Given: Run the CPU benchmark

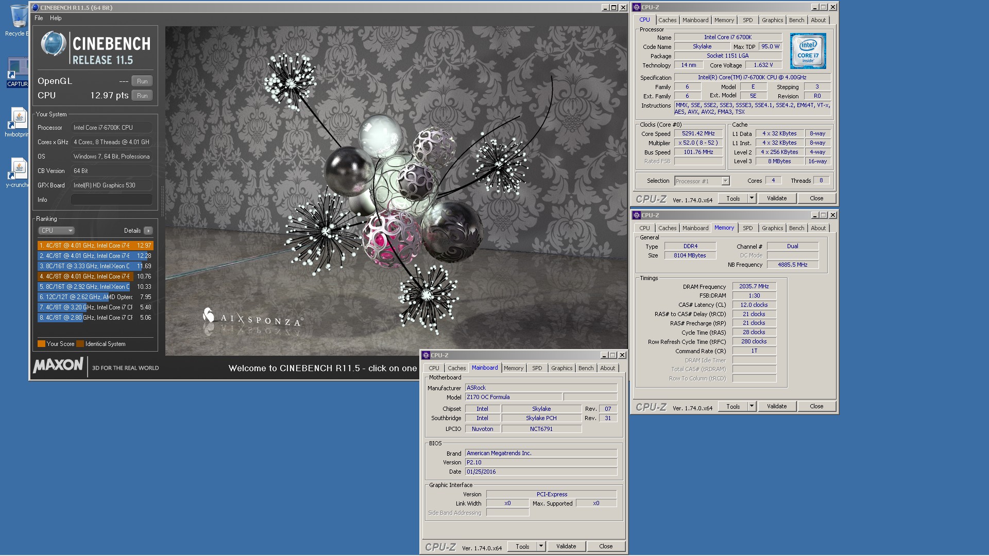Looking at the screenshot, I should point(142,96).
